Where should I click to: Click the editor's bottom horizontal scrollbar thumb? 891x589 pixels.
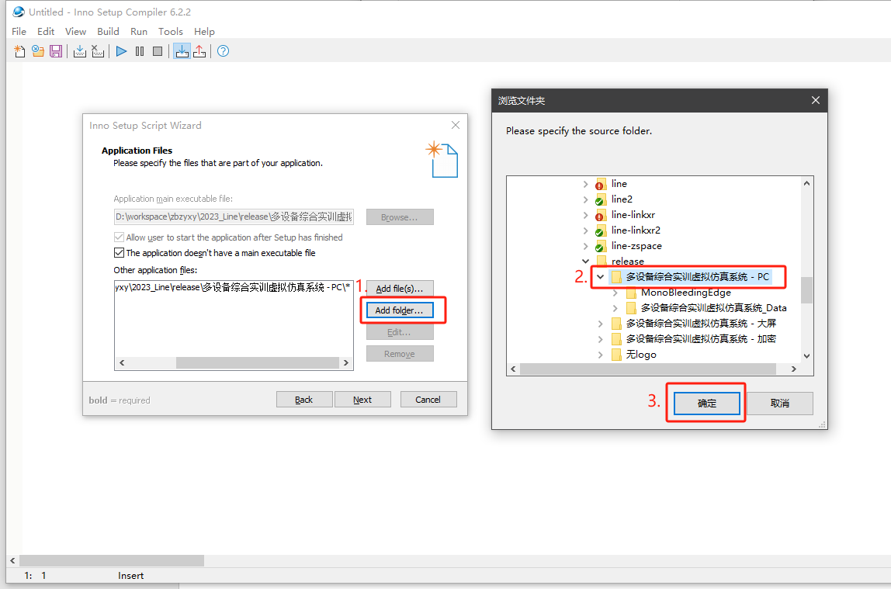tap(112, 560)
